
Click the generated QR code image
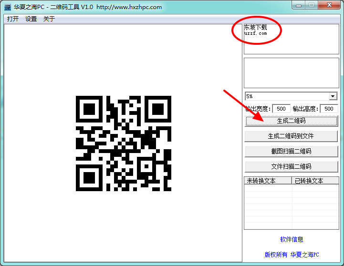pyautogui.click(x=124, y=143)
